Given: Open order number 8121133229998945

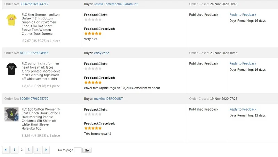Looking at the screenshot, I should 34,53.
